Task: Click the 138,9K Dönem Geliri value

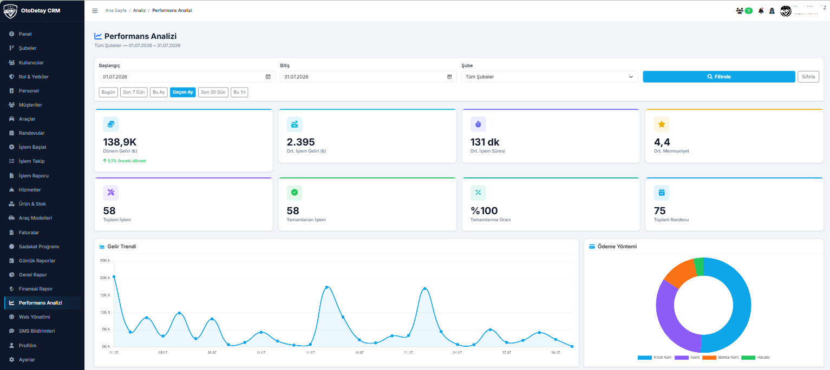Action: 120,142
